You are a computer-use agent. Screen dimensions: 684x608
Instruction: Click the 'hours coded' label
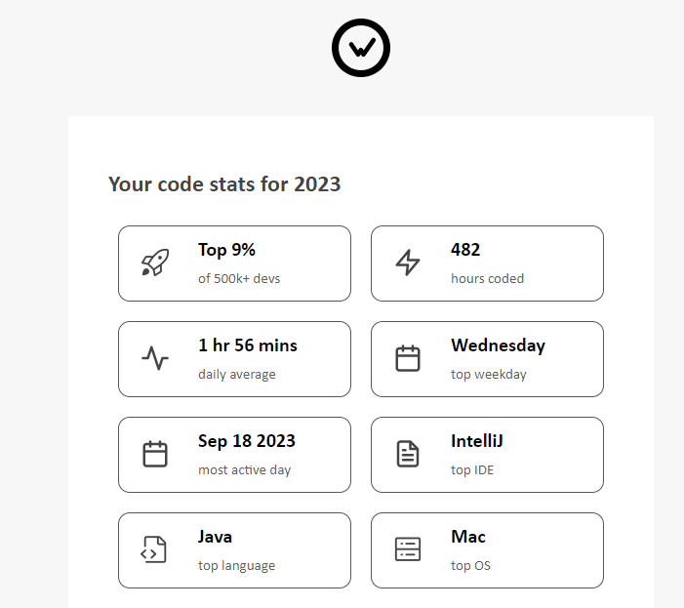(x=487, y=278)
